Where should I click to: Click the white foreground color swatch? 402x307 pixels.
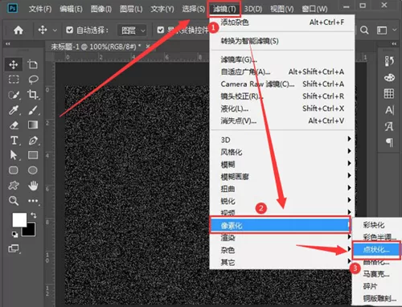point(19,220)
